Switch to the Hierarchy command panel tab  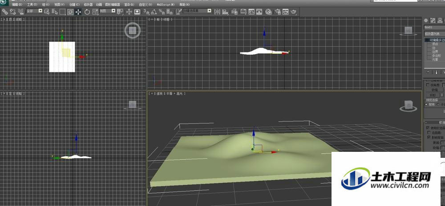point(440,20)
